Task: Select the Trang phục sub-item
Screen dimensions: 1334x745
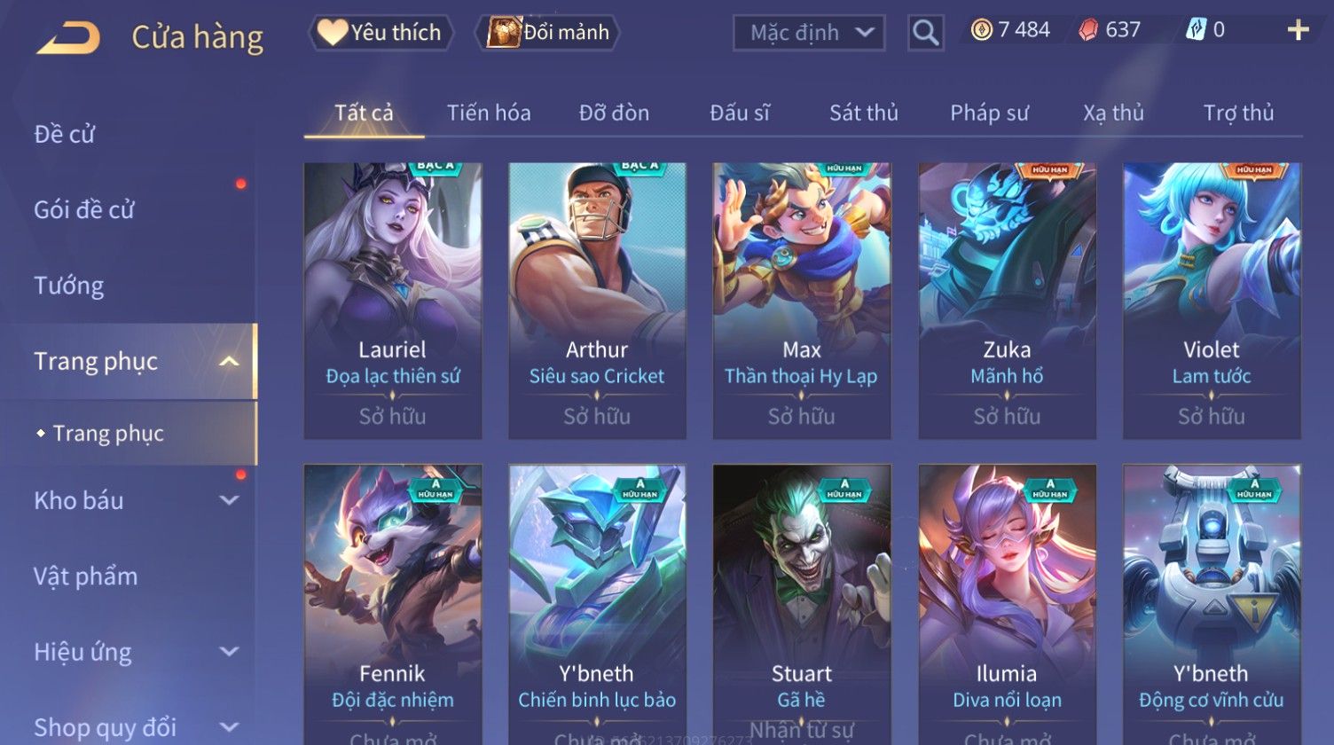Action: [x=129, y=433]
